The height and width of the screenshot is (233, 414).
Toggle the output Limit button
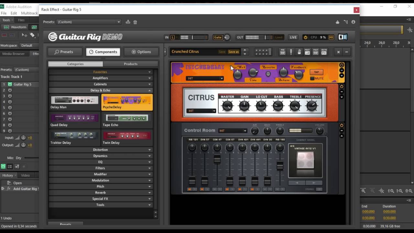279,37
